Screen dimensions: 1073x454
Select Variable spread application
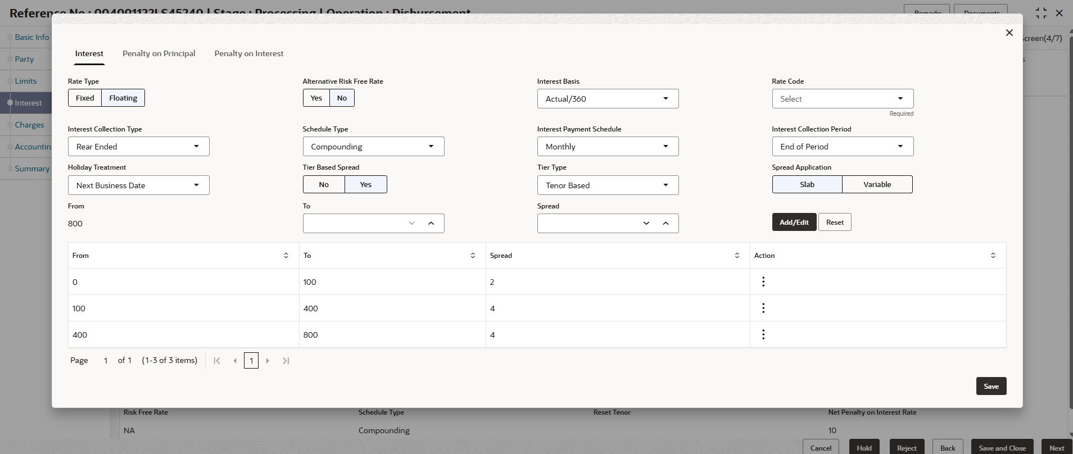click(877, 184)
